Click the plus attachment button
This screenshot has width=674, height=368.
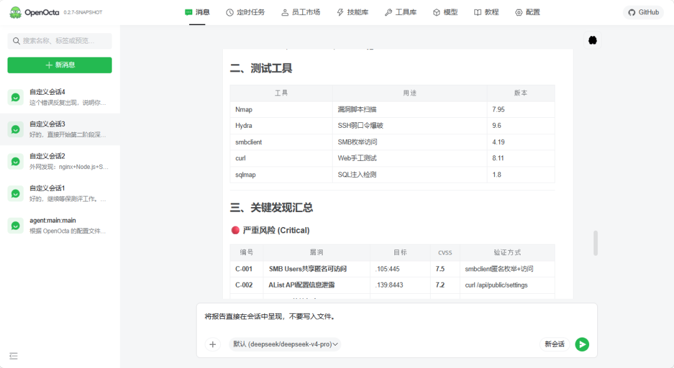click(x=212, y=344)
